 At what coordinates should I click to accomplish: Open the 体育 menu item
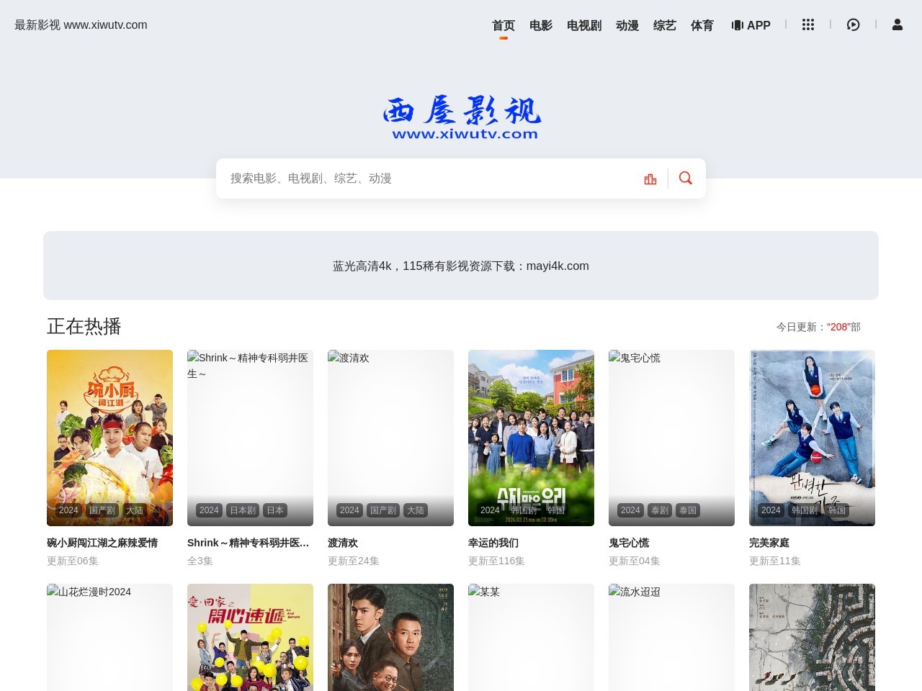702,25
